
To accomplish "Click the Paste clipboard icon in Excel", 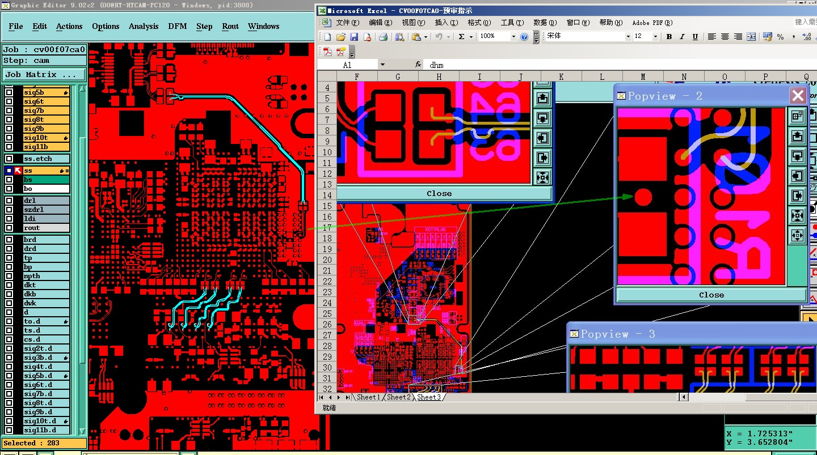I will point(416,37).
